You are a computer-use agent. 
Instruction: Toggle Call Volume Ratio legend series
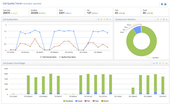pos(48,57)
